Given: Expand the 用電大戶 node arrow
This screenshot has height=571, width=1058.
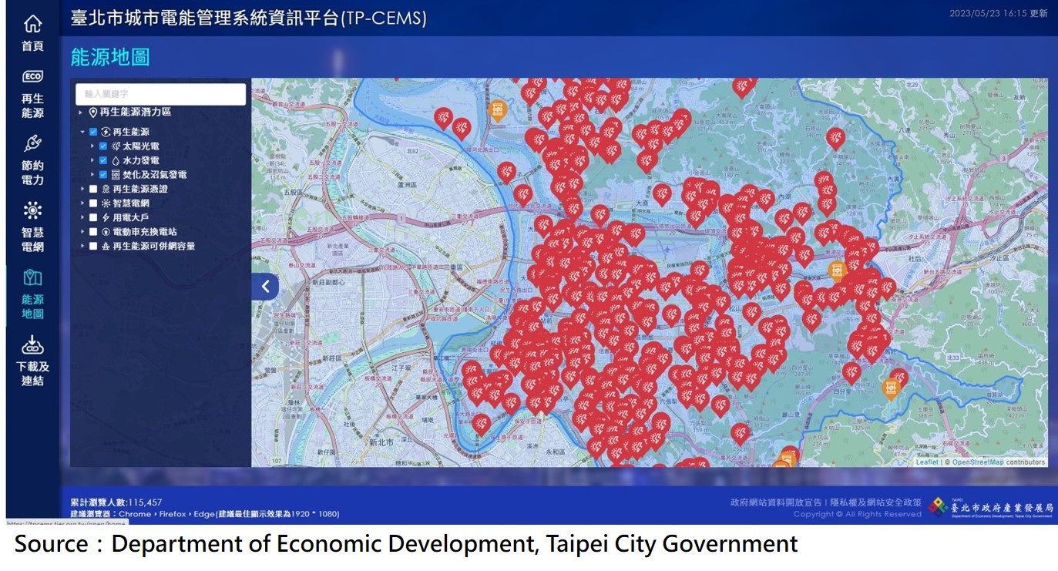Looking at the screenshot, I should tap(82, 218).
